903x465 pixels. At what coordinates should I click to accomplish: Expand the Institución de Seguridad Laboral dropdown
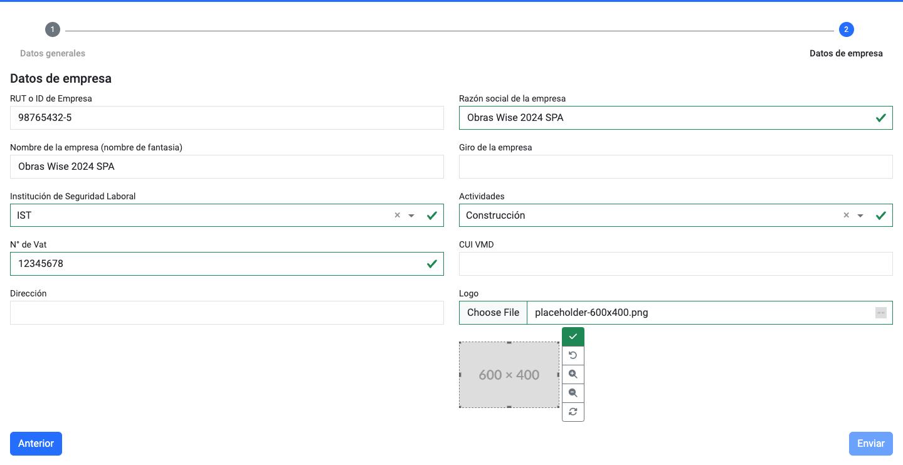[x=411, y=216]
